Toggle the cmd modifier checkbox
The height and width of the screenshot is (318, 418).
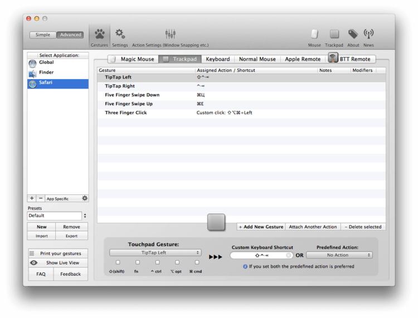197,262
